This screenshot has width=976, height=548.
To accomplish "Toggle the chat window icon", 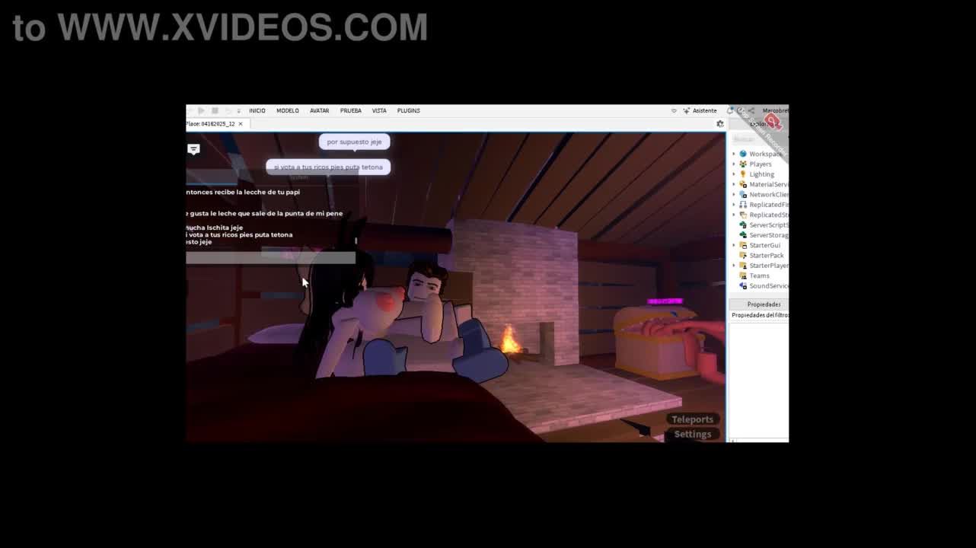I will (x=193, y=149).
